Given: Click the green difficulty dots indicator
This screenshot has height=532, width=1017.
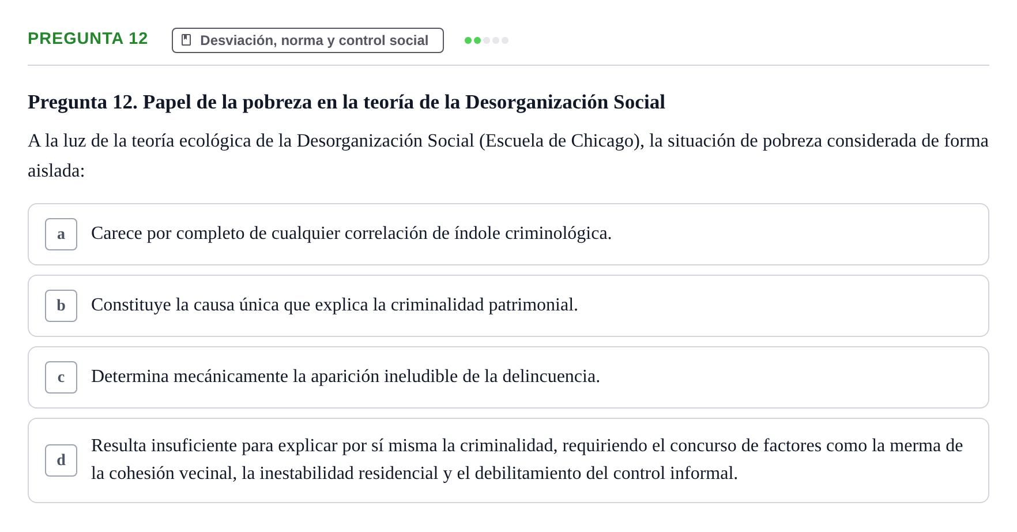Looking at the screenshot, I should 487,40.
